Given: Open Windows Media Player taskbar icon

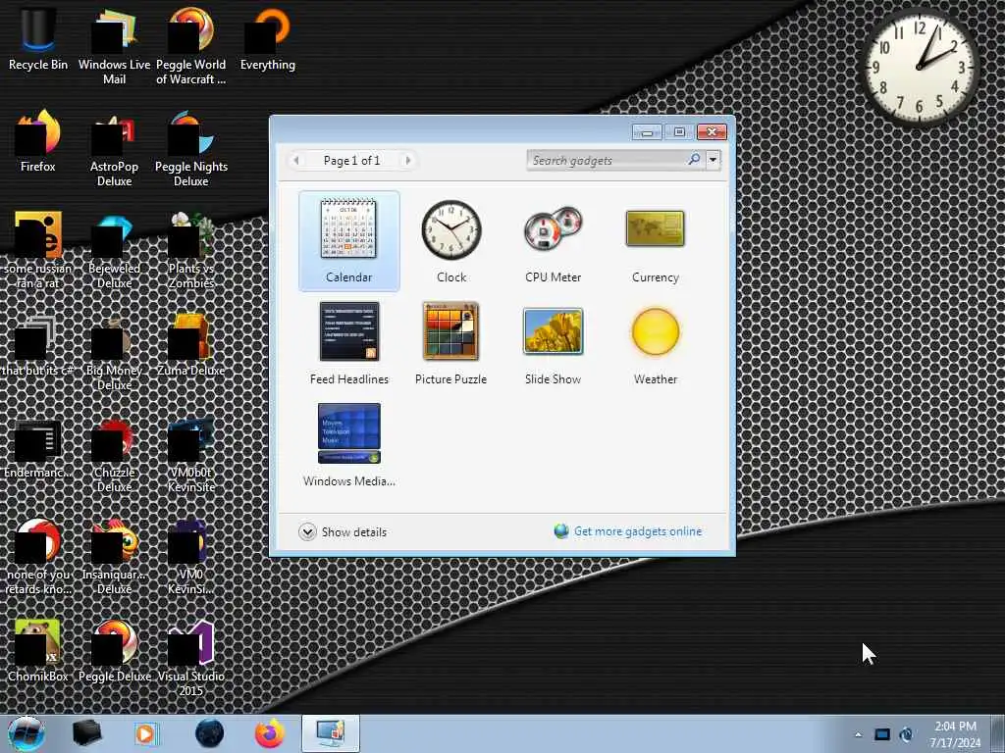Looking at the screenshot, I should tap(147, 733).
